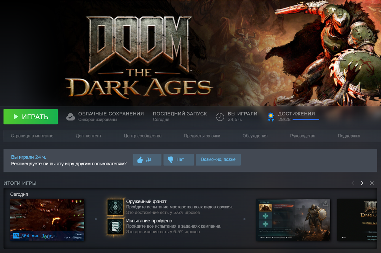Screen dimensions: 381x253
Task: Click the Испытание пройдено achievement title
Action: point(149,221)
